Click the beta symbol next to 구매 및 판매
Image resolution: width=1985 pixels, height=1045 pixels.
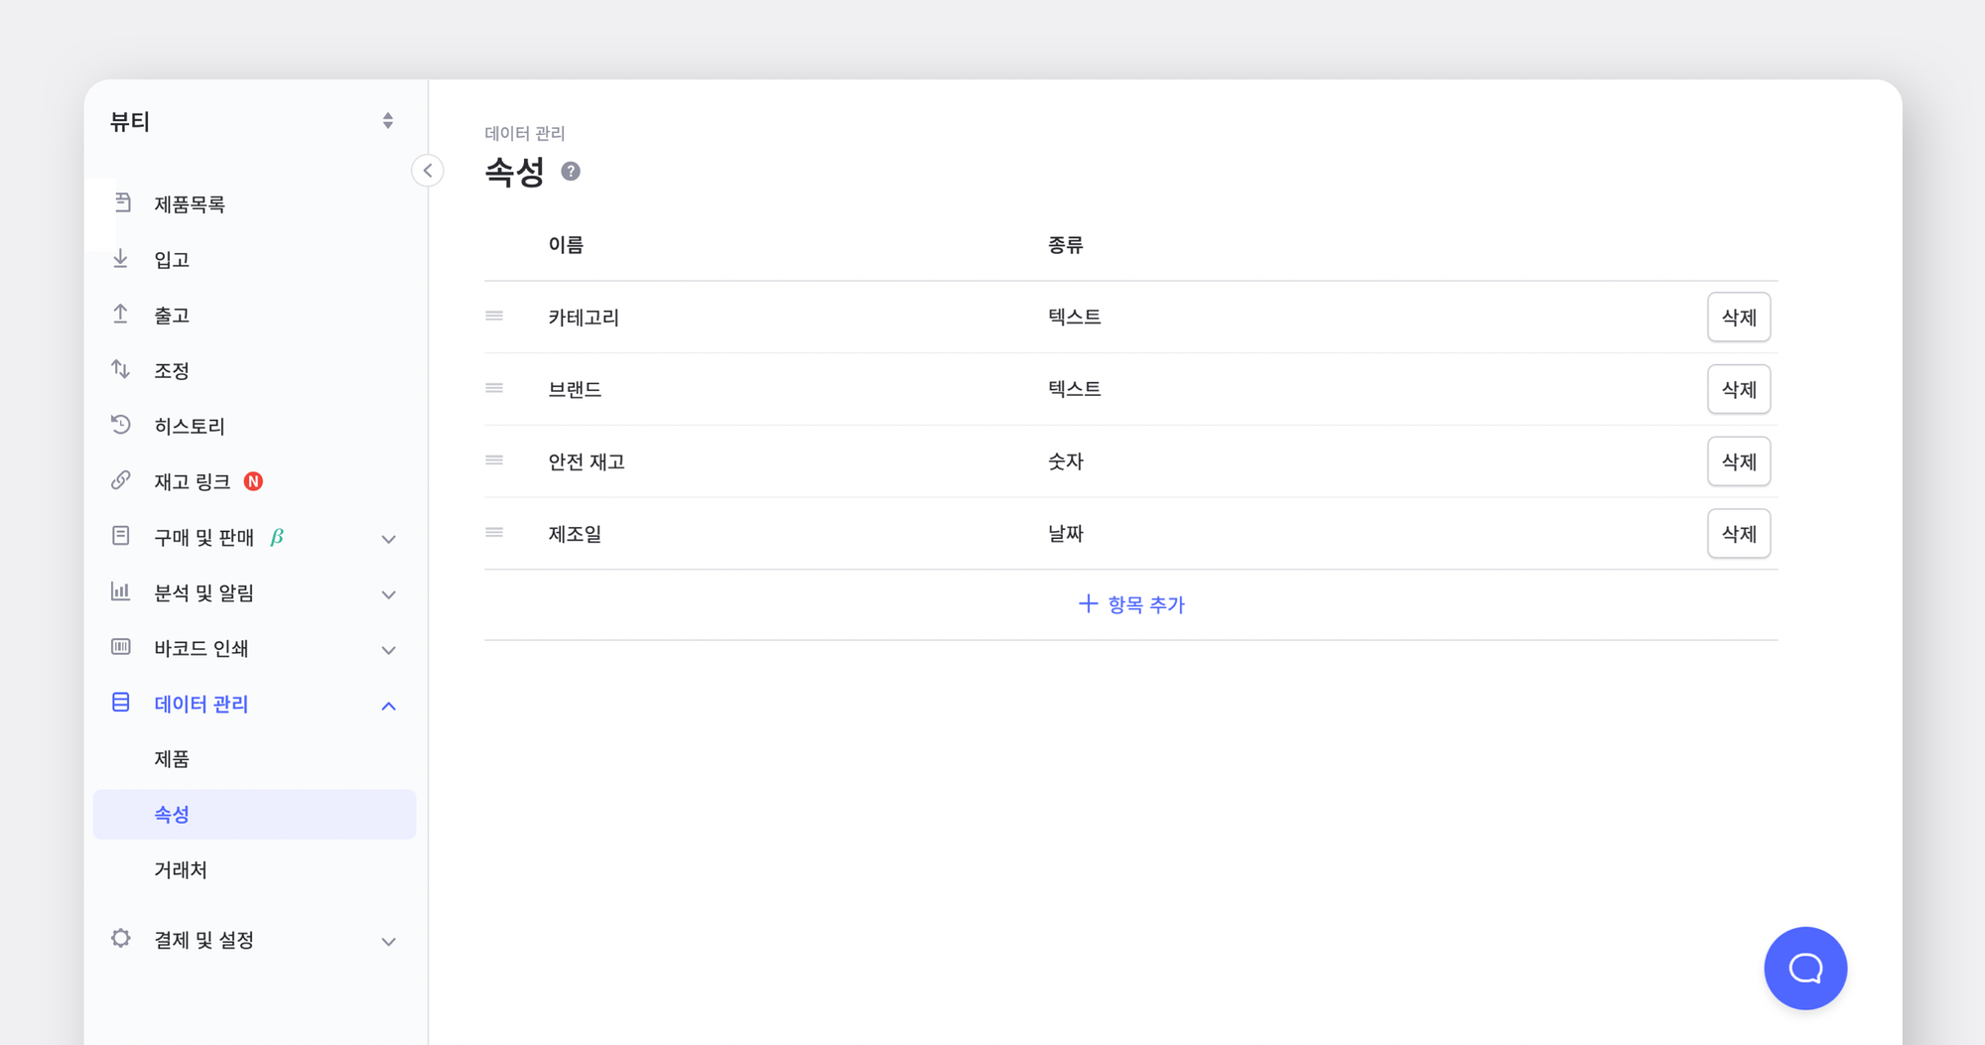click(277, 537)
